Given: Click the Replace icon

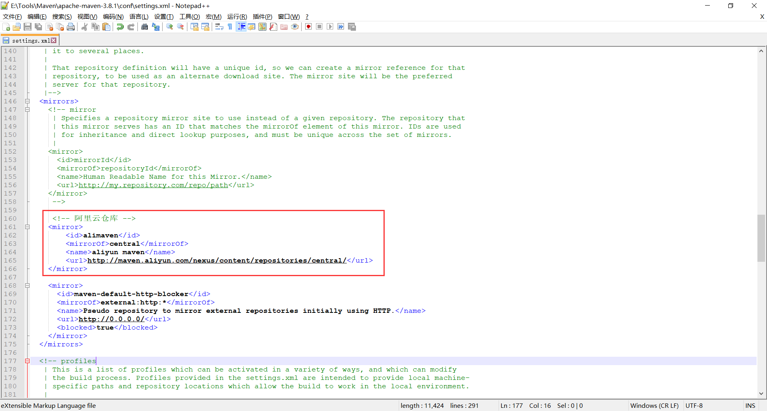Looking at the screenshot, I should pos(156,27).
